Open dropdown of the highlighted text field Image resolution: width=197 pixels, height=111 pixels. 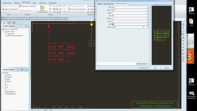(148, 24)
